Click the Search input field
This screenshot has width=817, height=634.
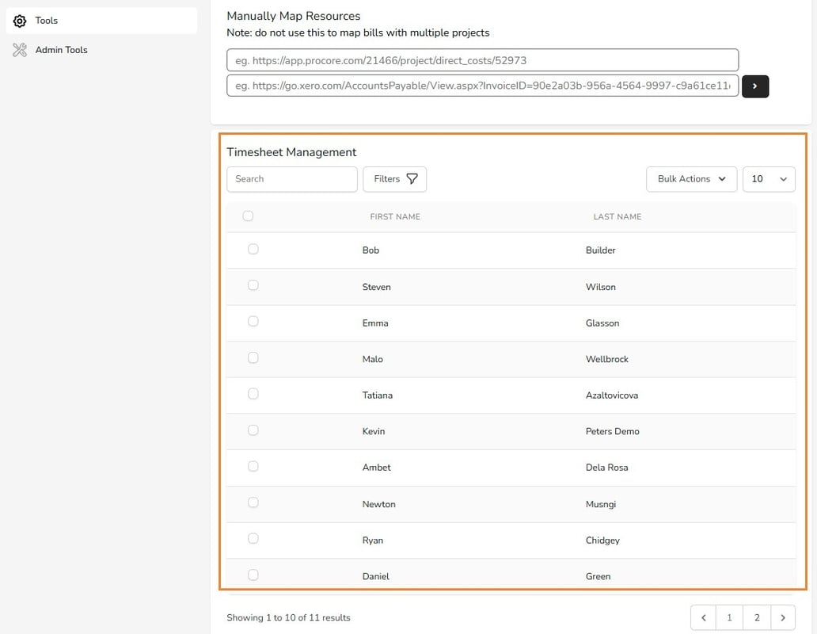[291, 179]
